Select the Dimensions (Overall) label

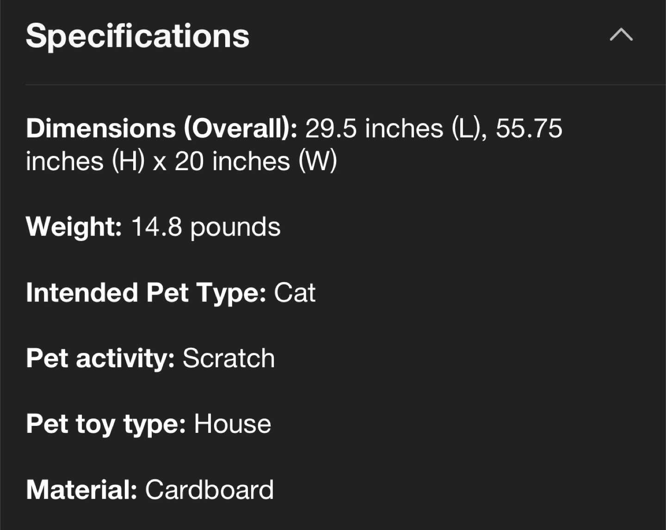[x=161, y=128]
